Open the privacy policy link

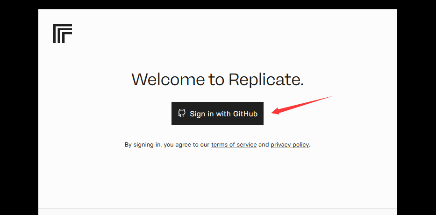coord(290,145)
